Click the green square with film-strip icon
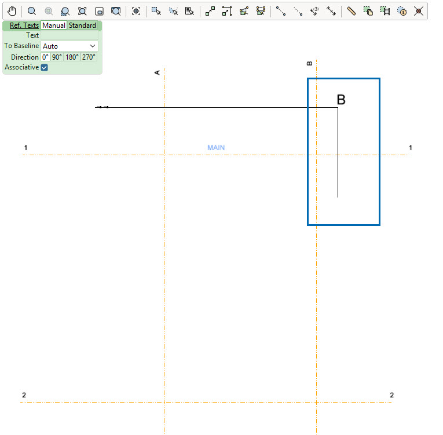This screenshot has width=443, height=435. coord(385,12)
